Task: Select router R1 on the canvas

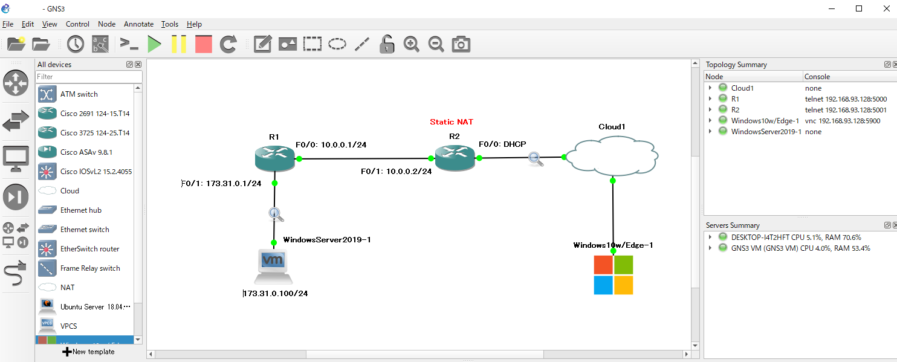Action: 274,158
